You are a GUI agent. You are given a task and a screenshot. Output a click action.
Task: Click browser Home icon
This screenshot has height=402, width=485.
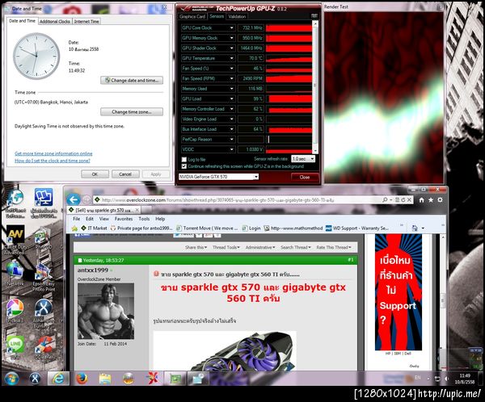(x=421, y=200)
